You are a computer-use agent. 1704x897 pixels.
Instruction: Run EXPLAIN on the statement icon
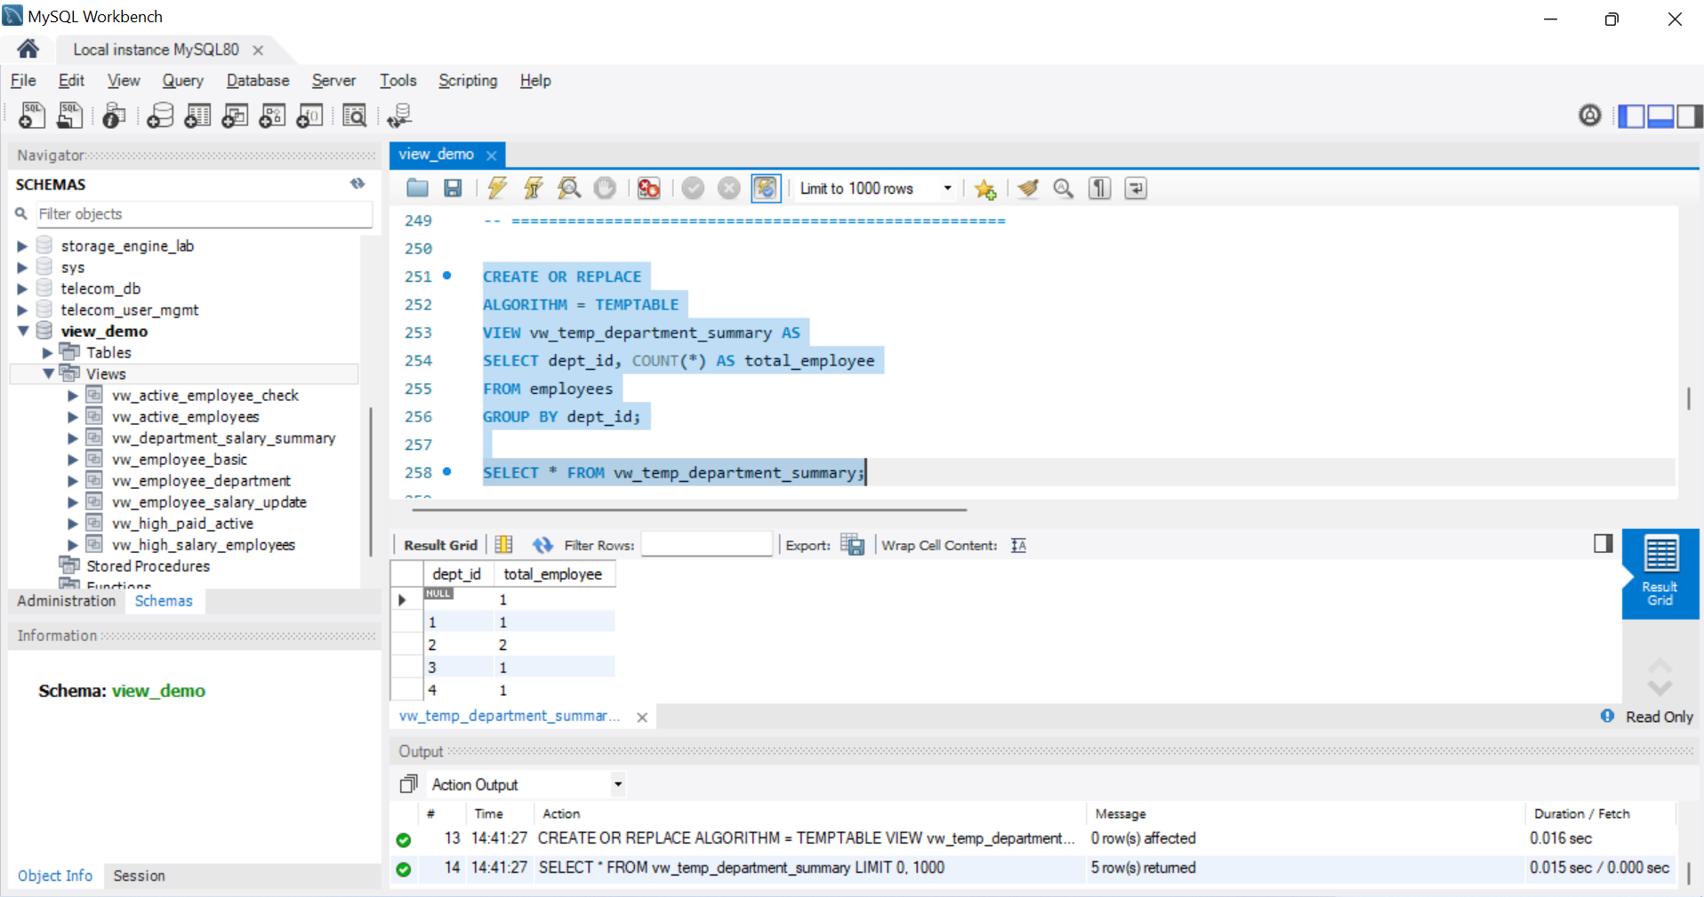(x=569, y=188)
